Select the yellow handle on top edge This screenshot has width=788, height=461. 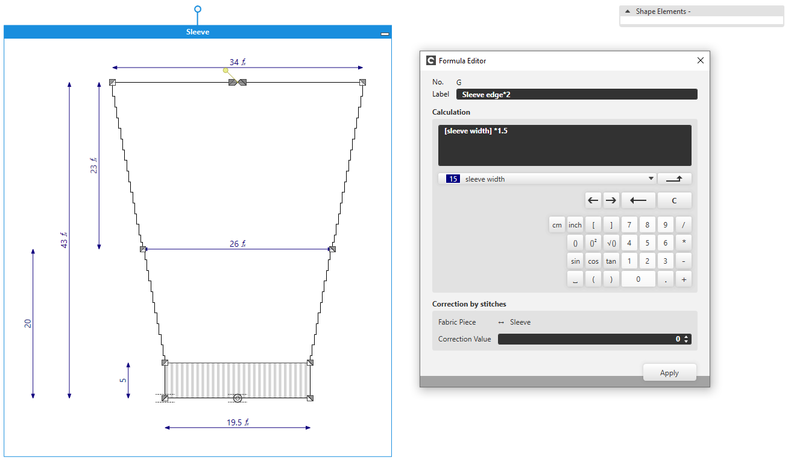(225, 71)
